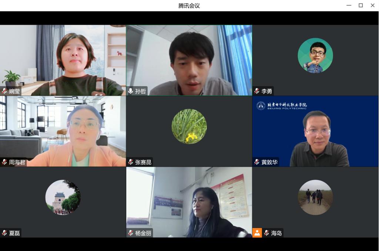Select 李勇's cartoon avatar

(315, 55)
